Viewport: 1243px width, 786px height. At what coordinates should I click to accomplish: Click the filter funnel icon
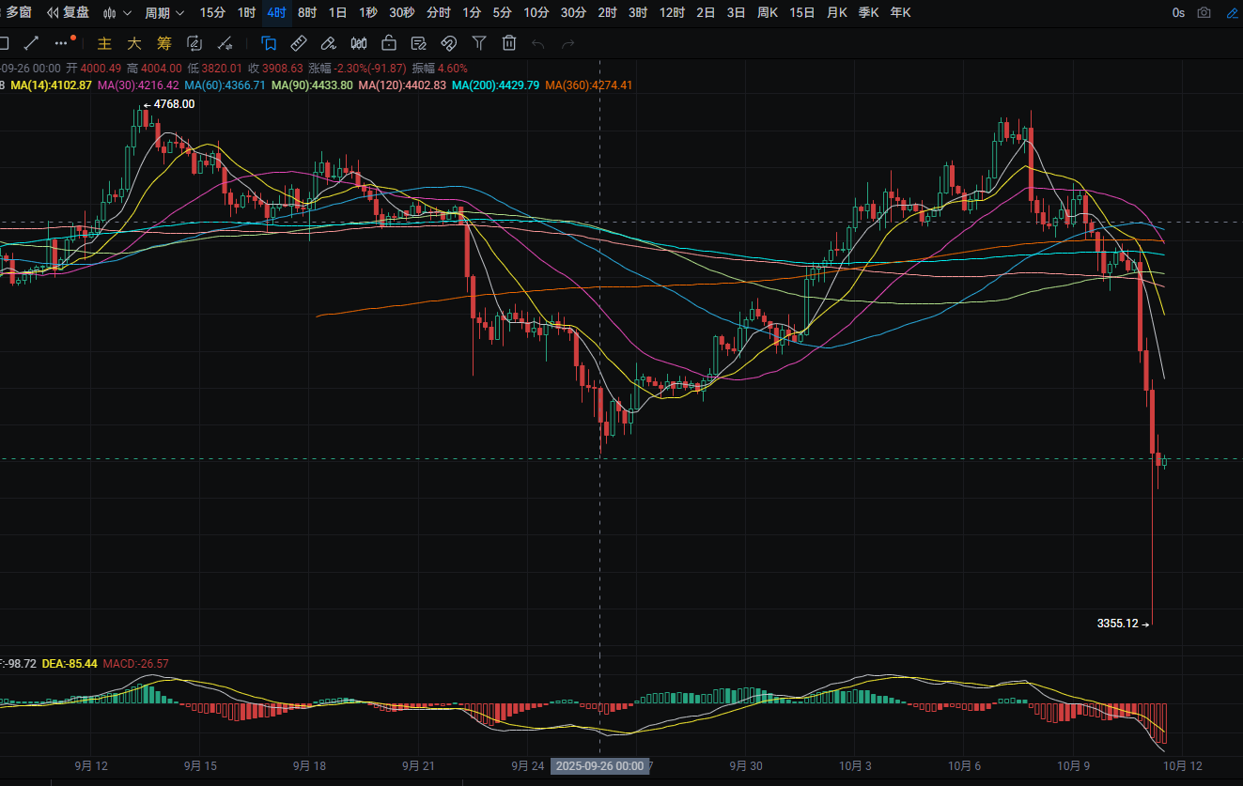(478, 43)
